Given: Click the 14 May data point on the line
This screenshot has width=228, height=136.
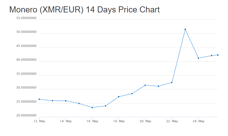Looking at the screenshot, I should click(x=66, y=101).
